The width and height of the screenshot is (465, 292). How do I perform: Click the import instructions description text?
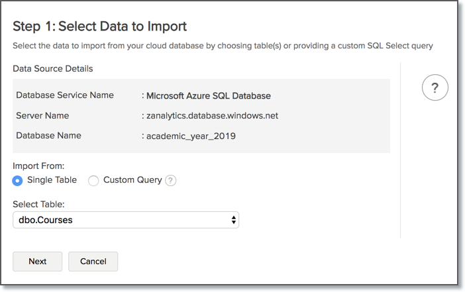[x=223, y=46]
